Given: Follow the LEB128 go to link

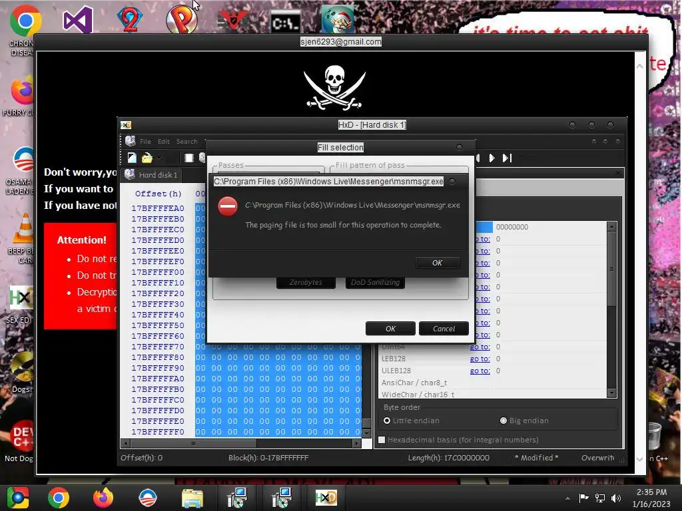Looking at the screenshot, I should point(480,359).
